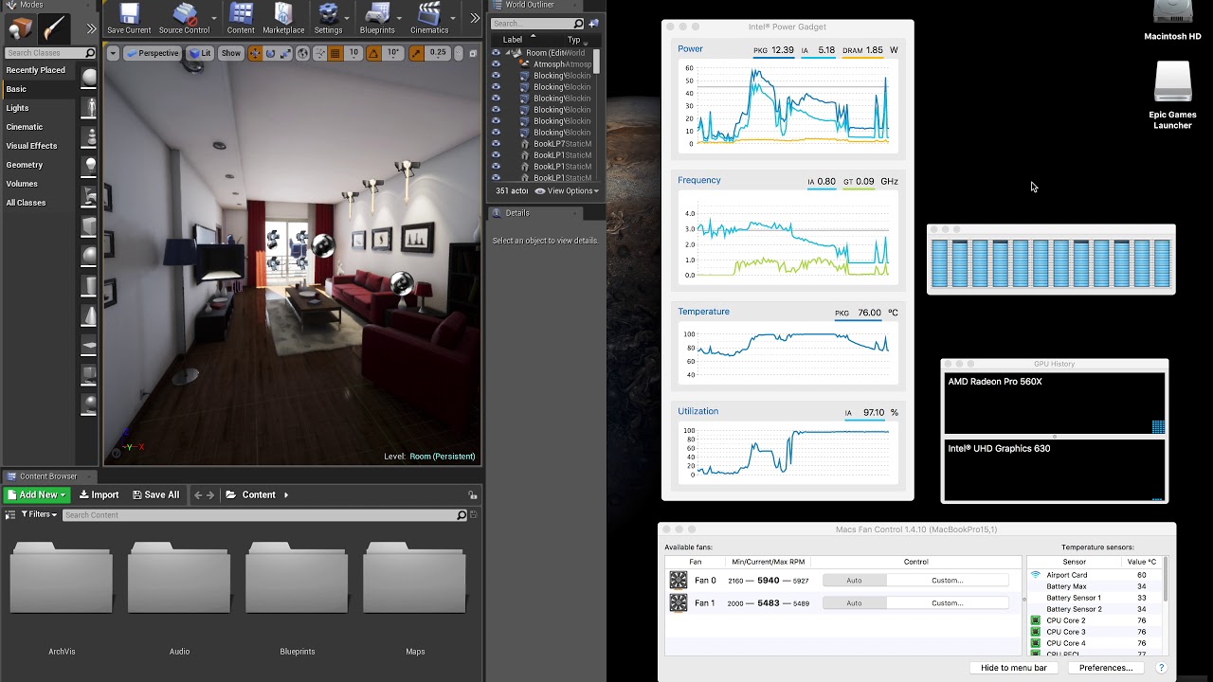Open Preferences in Macs Fan Control
Viewport: 1213px width, 682px height.
pyautogui.click(x=1106, y=668)
